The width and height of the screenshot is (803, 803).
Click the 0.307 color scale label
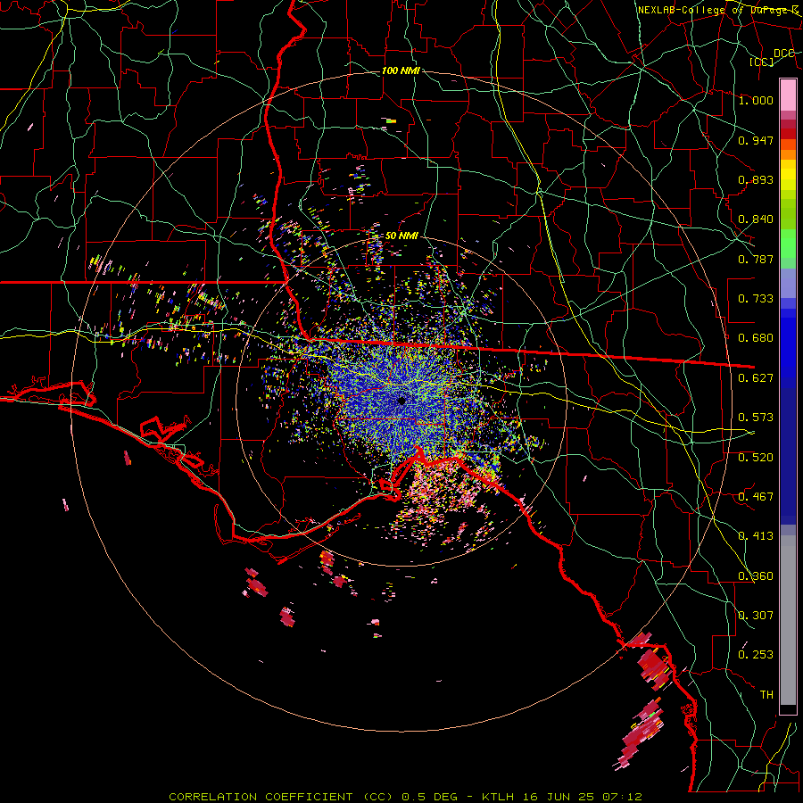pyautogui.click(x=756, y=616)
